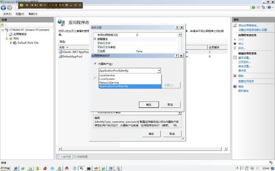
Task: Click horizontal scrollbar right arrow in main pane
Action: tap(225, 149)
